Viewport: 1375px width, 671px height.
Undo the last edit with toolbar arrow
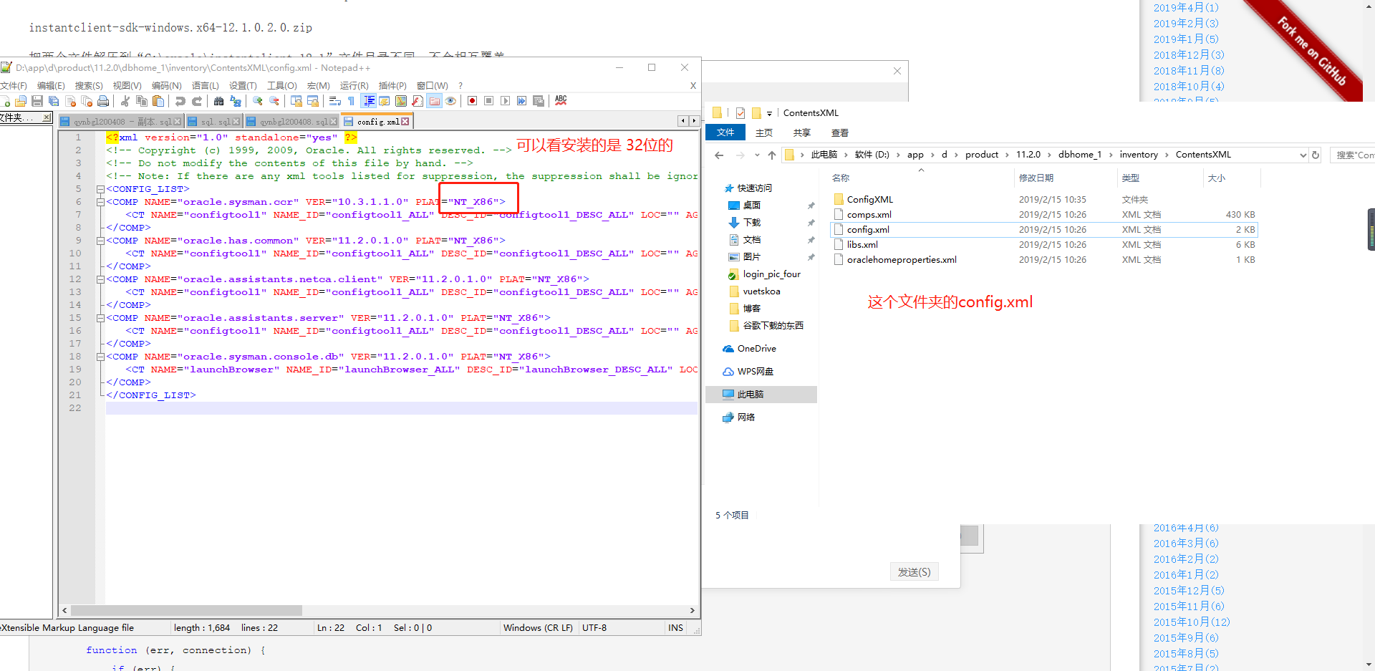click(x=180, y=101)
